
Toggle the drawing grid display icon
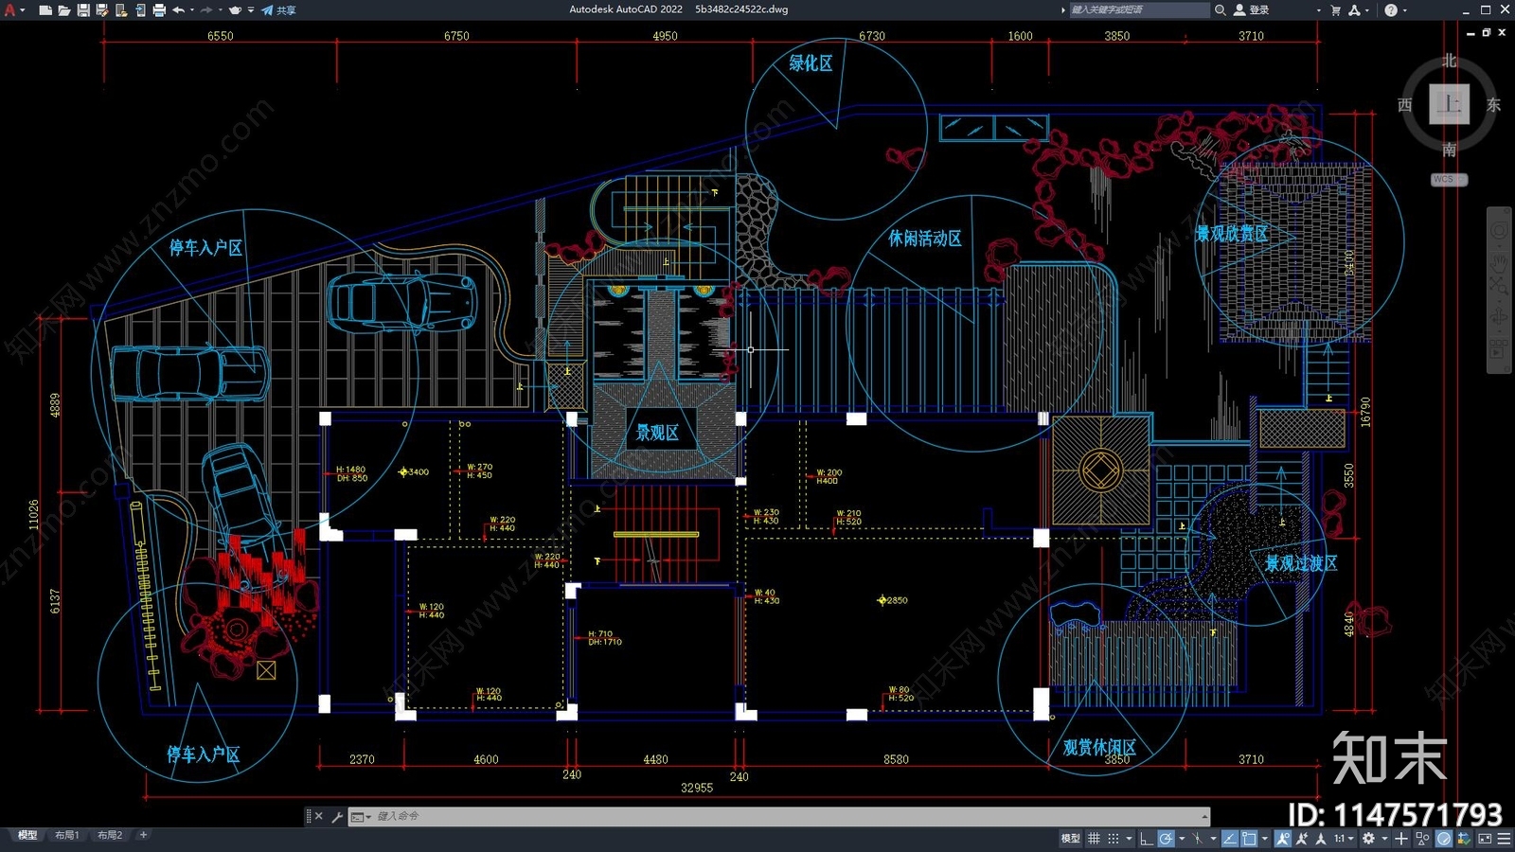1094,839
